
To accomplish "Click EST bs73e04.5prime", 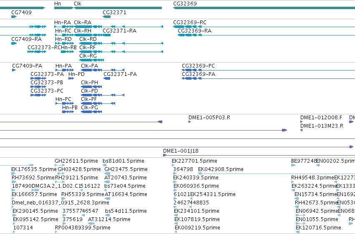I will pos(125,186).
